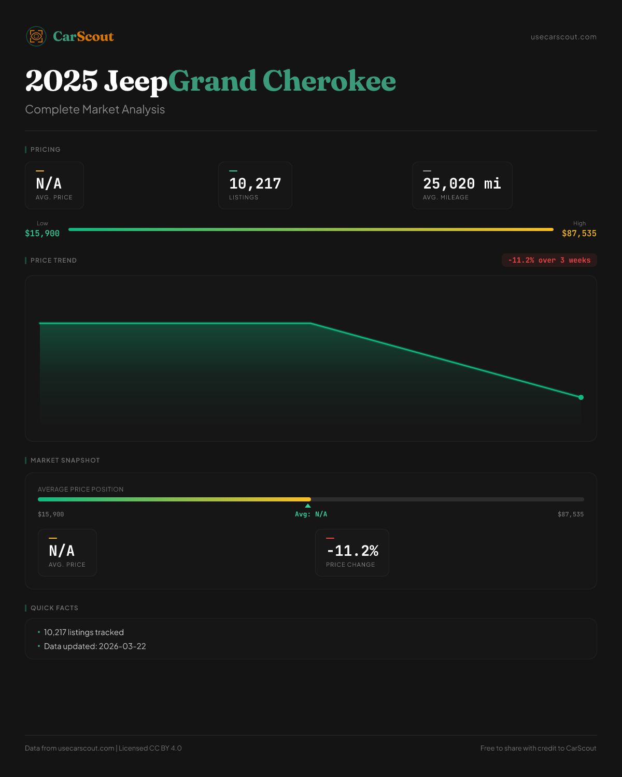Click the $15,900 low price value
Image resolution: width=622 pixels, height=777 pixels.
pyautogui.click(x=43, y=234)
